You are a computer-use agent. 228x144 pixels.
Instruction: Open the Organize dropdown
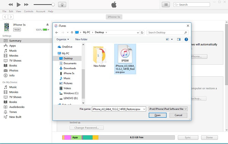click(x=63, y=39)
